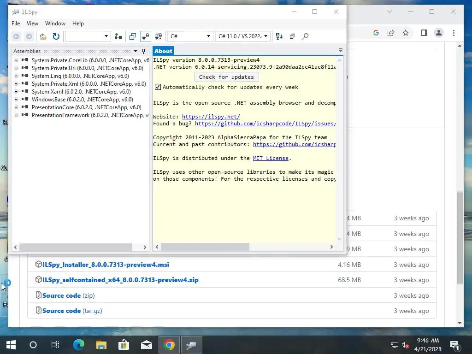Screen dimensions: 472x354
Task: Open the Window menu
Action: (x=55, y=24)
